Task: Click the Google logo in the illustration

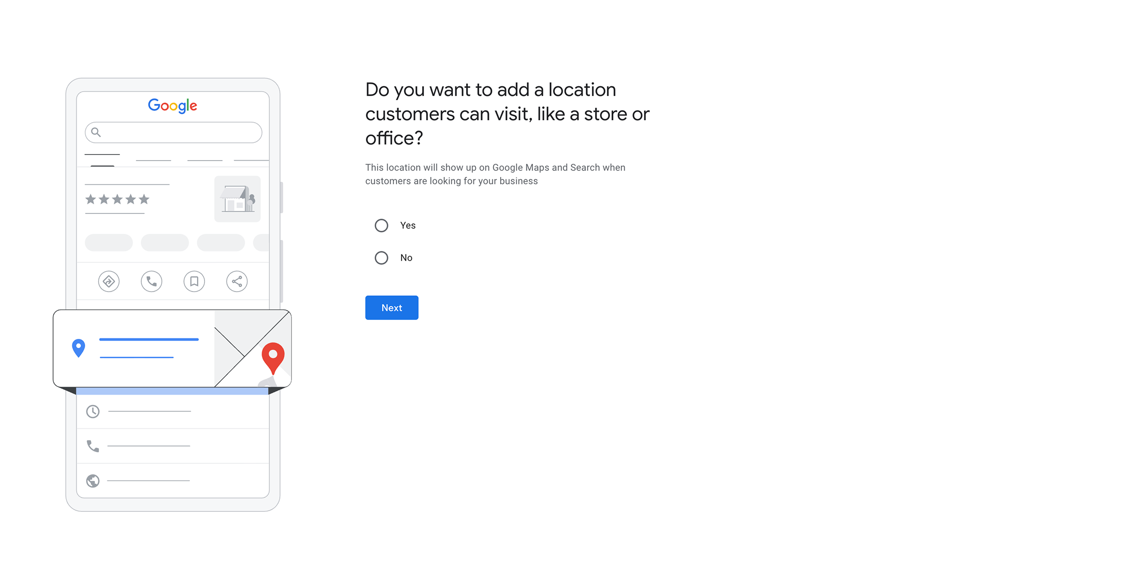Action: (x=173, y=106)
